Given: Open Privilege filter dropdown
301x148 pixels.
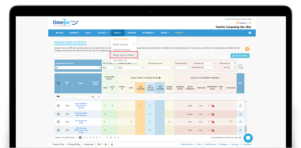Looking at the screenshot, I should tap(208, 63).
